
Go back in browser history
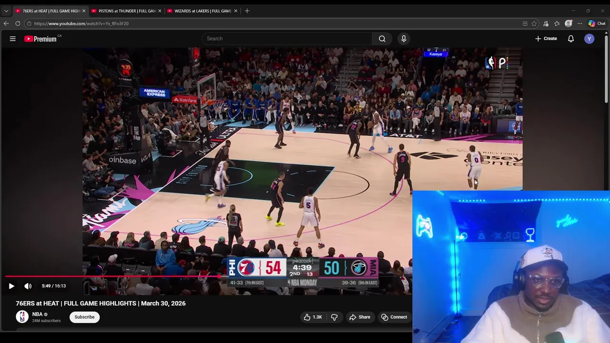pos(6,23)
